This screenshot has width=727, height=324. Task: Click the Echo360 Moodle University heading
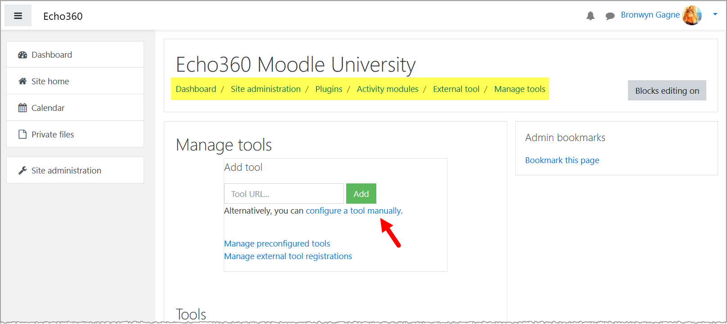pos(296,64)
